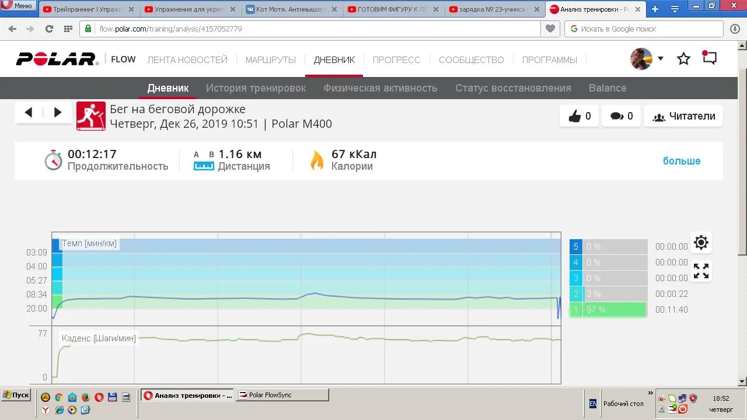The height and width of the screenshot is (420, 747).
Task: Open the speed dial grid
Action: click(x=68, y=29)
